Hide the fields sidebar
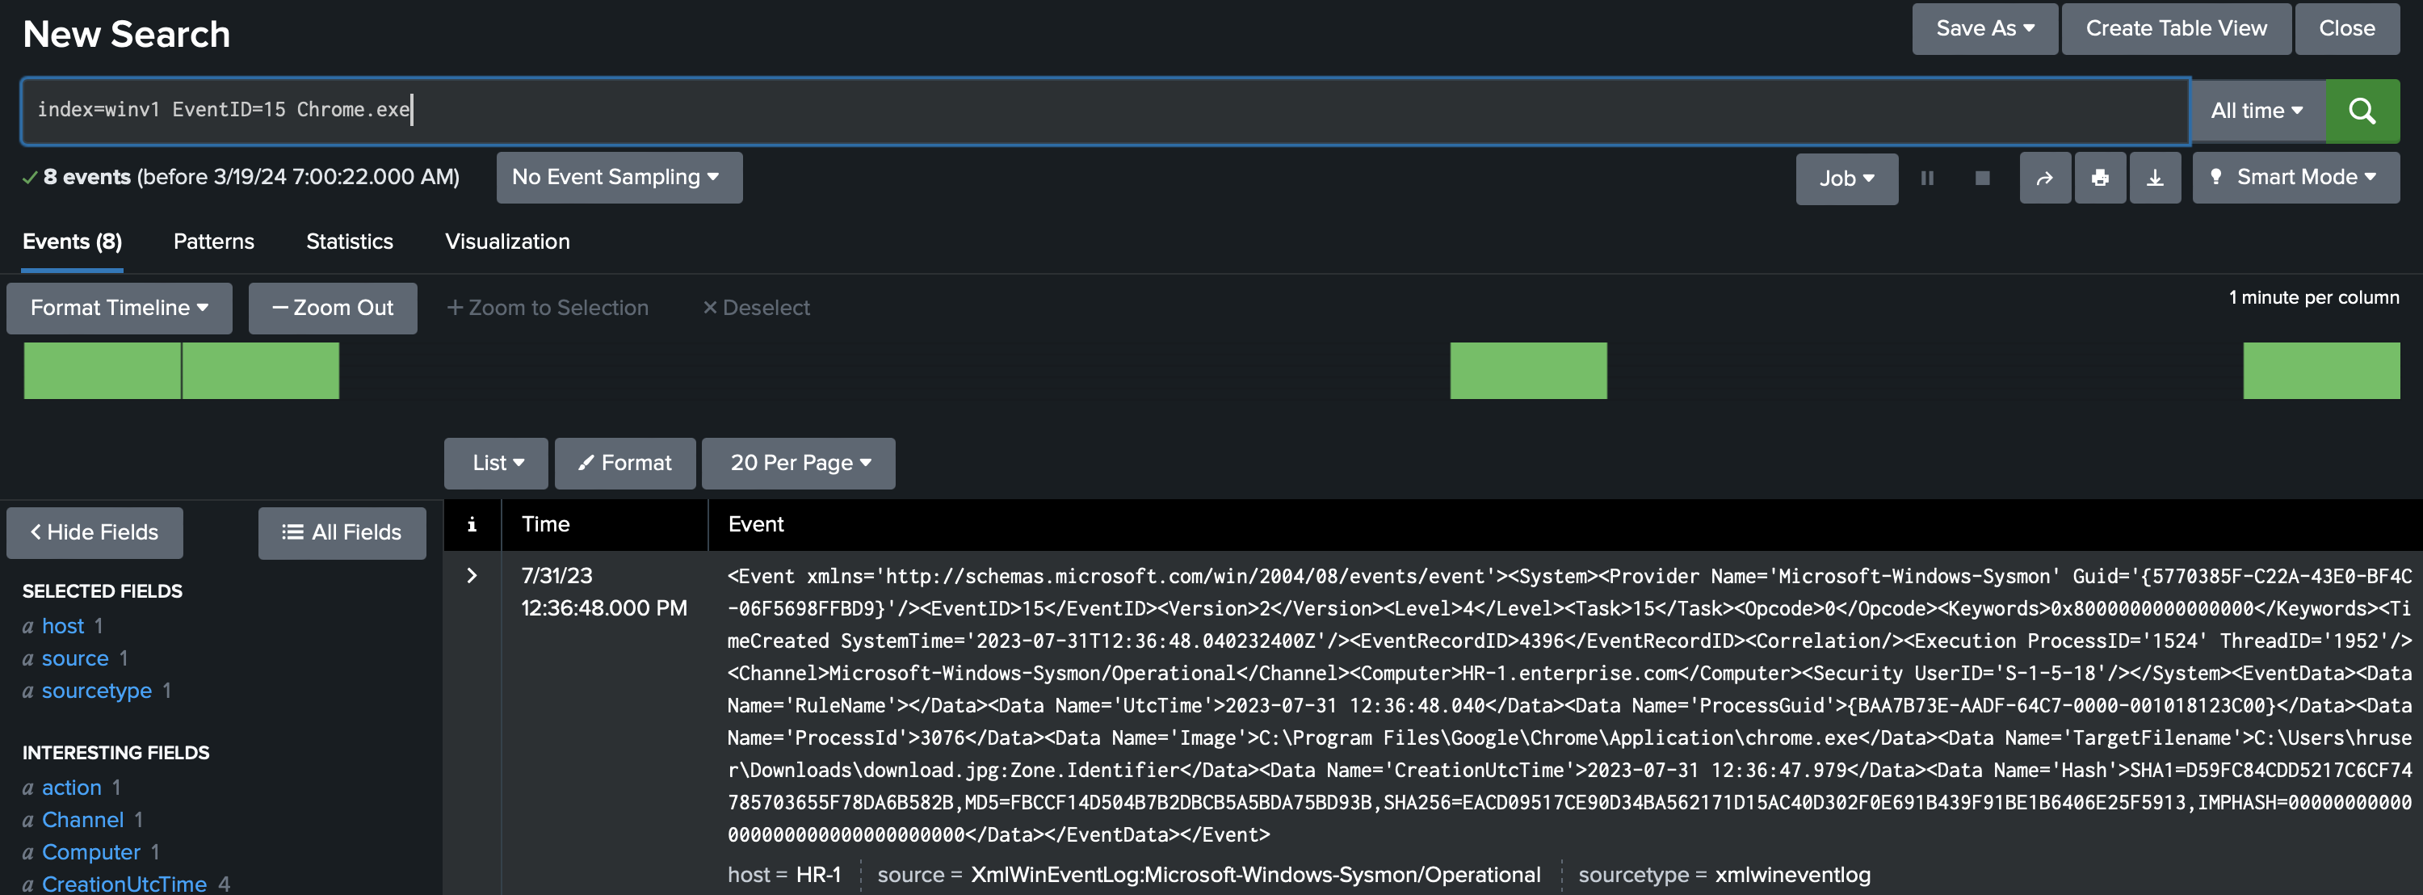 click(94, 532)
